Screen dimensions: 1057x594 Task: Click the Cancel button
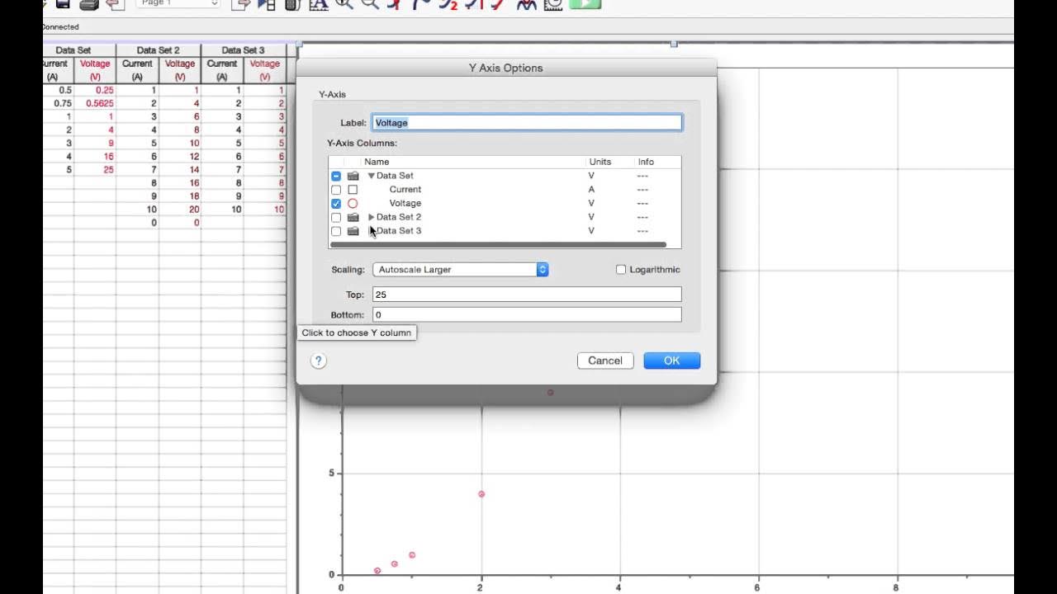tap(605, 361)
